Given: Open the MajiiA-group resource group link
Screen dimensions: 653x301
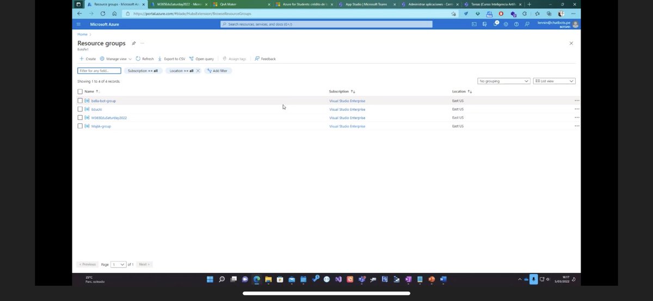Looking at the screenshot, I should (x=101, y=126).
